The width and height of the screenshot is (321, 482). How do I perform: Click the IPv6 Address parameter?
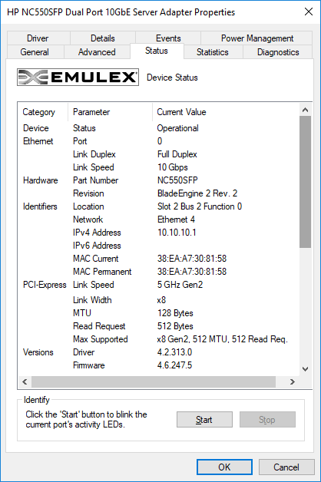pyautogui.click(x=97, y=246)
